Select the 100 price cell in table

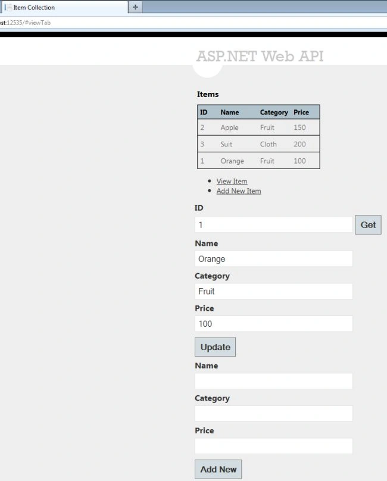tap(299, 161)
